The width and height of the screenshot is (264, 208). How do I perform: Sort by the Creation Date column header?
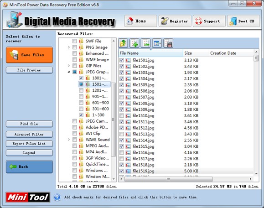[x=231, y=53]
